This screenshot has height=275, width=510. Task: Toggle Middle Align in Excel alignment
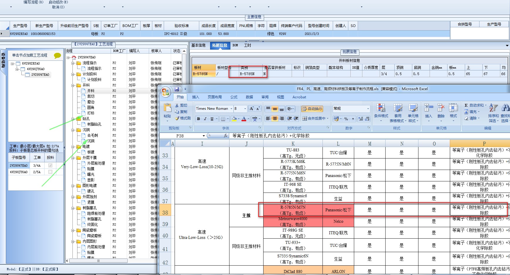click(275, 109)
